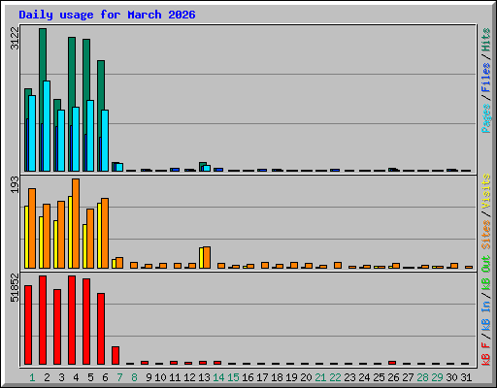Image resolution: width=497 pixels, height=388 pixels.
Task: Select the 'Hits' legend label
Action: coord(485,40)
